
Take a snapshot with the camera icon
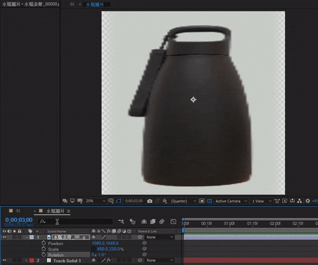tap(150, 201)
